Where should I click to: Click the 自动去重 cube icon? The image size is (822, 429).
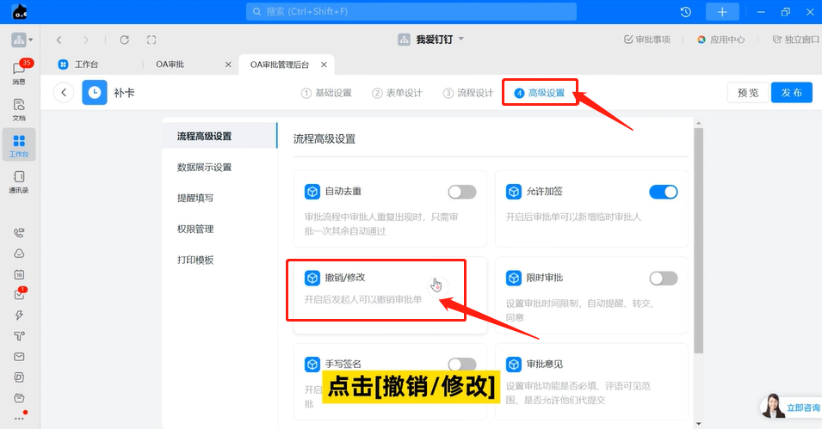312,192
